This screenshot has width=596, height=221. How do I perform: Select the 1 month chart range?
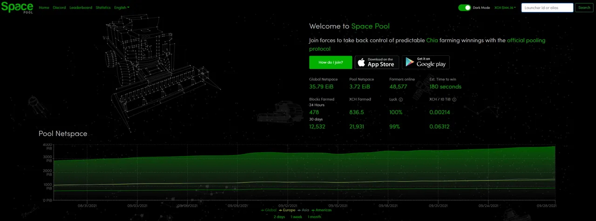click(x=314, y=217)
